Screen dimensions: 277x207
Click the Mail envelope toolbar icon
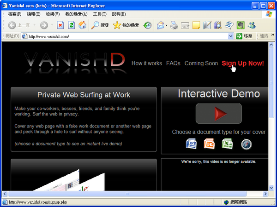pyautogui.click(x=160, y=25)
